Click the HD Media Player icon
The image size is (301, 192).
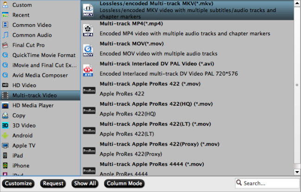5,105
